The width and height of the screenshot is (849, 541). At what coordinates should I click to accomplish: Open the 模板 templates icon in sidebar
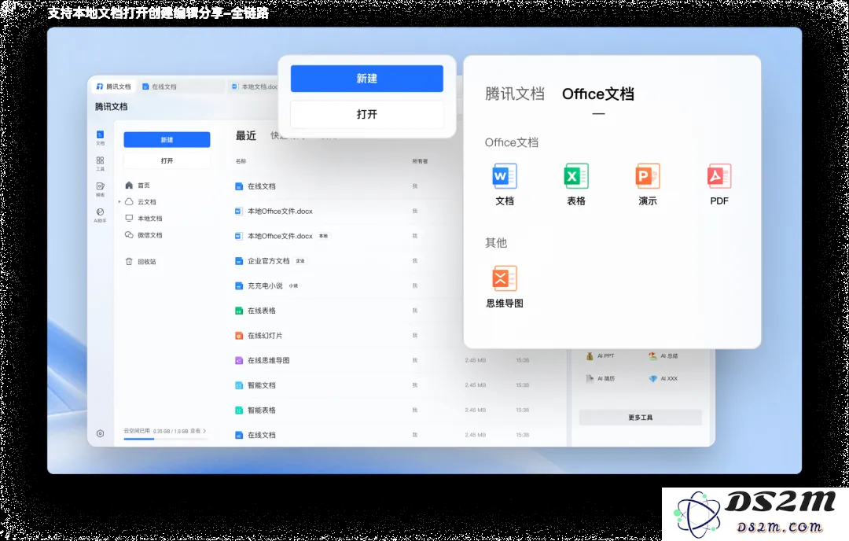100,189
